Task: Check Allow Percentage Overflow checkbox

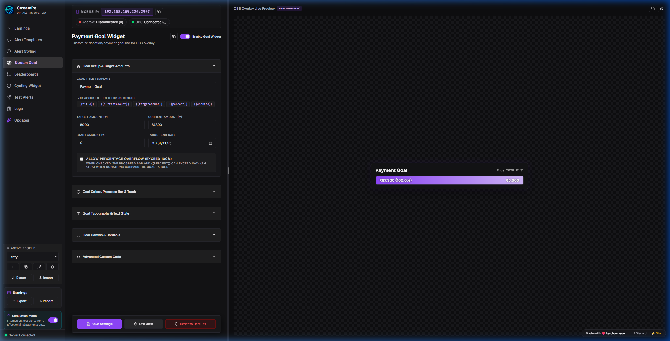Action: coord(82,159)
